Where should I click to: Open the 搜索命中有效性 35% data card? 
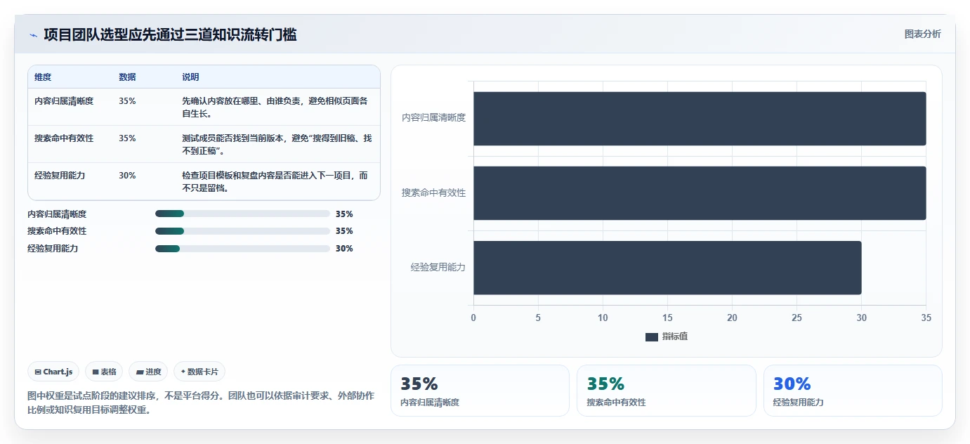[667, 391]
